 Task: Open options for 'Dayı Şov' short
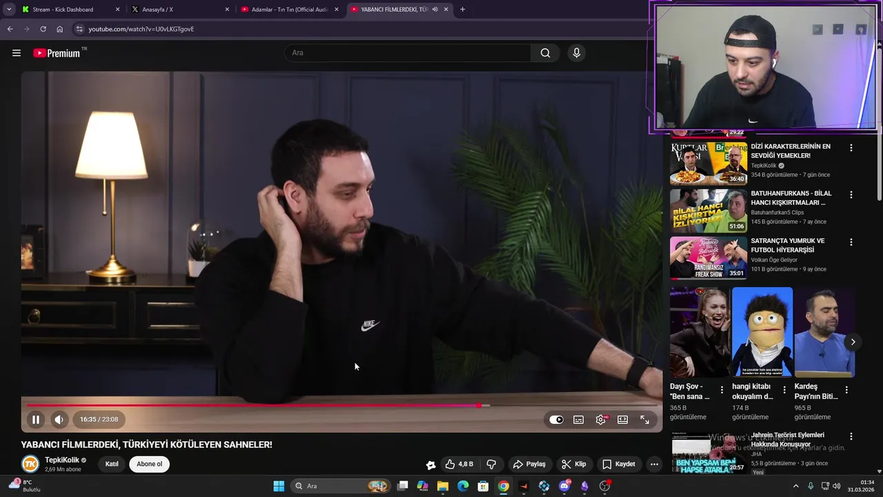click(722, 390)
